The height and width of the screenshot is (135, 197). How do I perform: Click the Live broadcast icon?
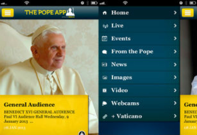105,26
